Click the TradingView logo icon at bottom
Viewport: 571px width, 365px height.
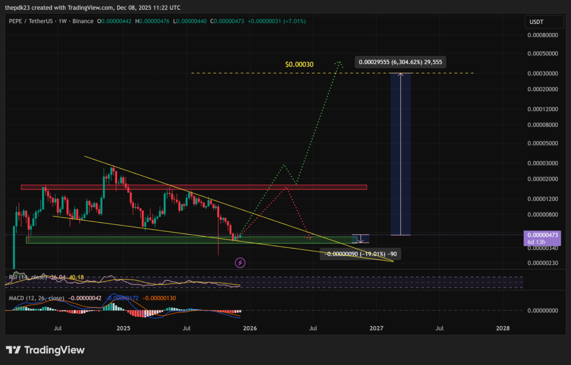tap(13, 350)
